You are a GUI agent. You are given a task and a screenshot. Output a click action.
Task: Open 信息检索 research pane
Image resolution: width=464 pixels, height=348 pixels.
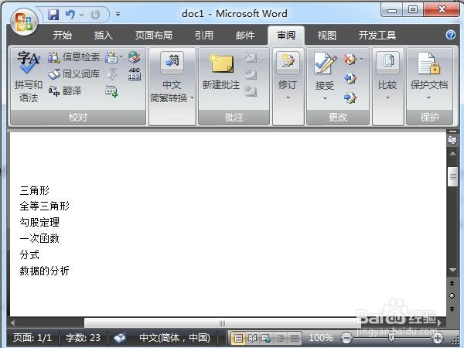tap(73, 56)
